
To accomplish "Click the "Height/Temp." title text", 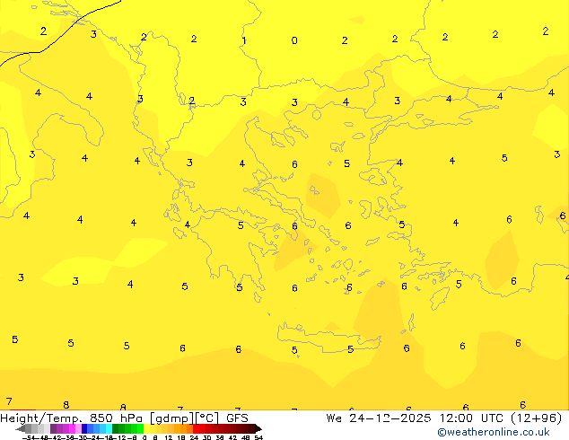I will tap(42, 418).
